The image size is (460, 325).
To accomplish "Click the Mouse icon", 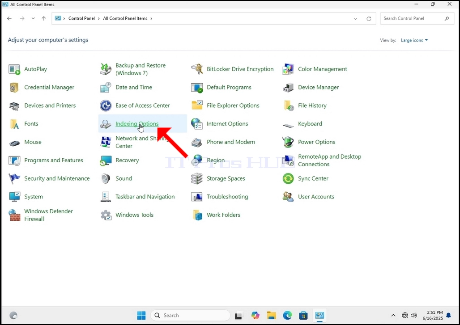I will (x=14, y=143).
